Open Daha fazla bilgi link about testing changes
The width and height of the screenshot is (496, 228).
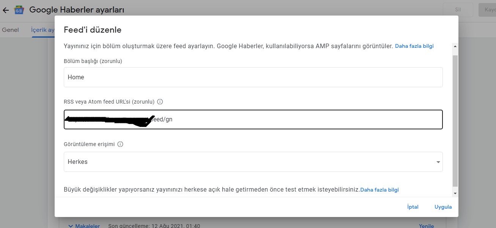coord(379,190)
